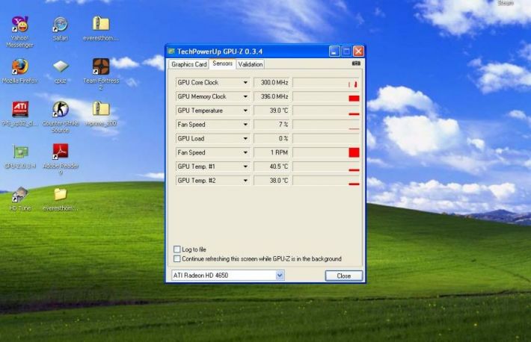
Task: Open Adobe Reader 9 shortcut
Action: click(x=60, y=152)
